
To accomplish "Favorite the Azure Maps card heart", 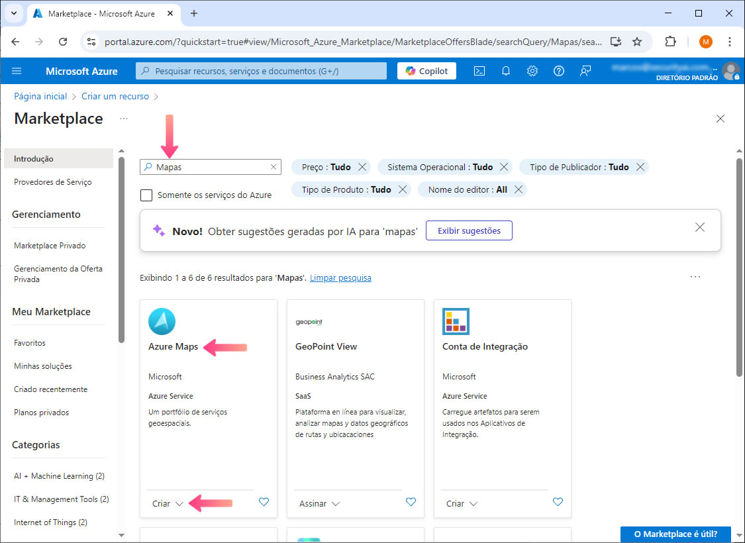I will 264,502.
